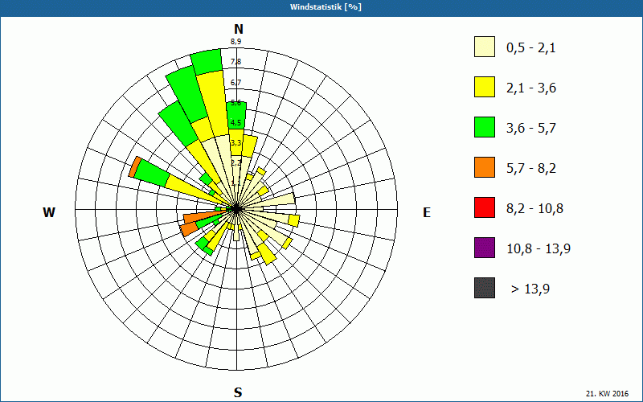643x402 pixels.
Task: Click the 3,3 ring scale value
Action: tap(235, 143)
